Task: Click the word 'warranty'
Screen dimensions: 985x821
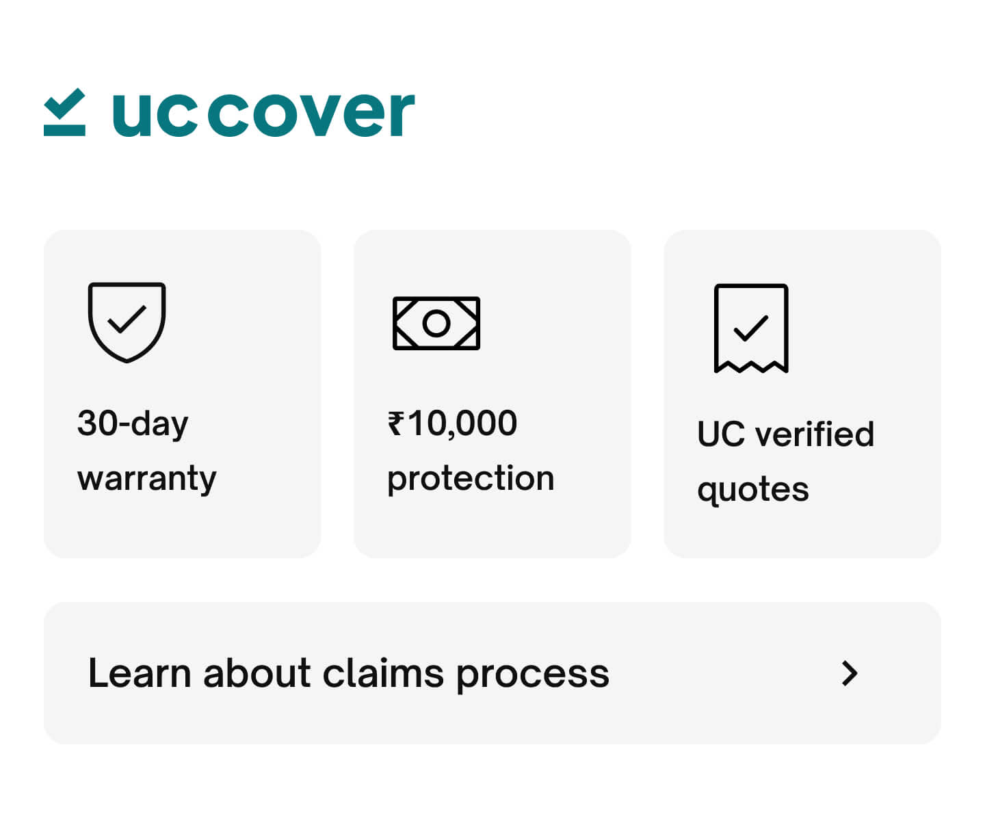Action: [146, 479]
